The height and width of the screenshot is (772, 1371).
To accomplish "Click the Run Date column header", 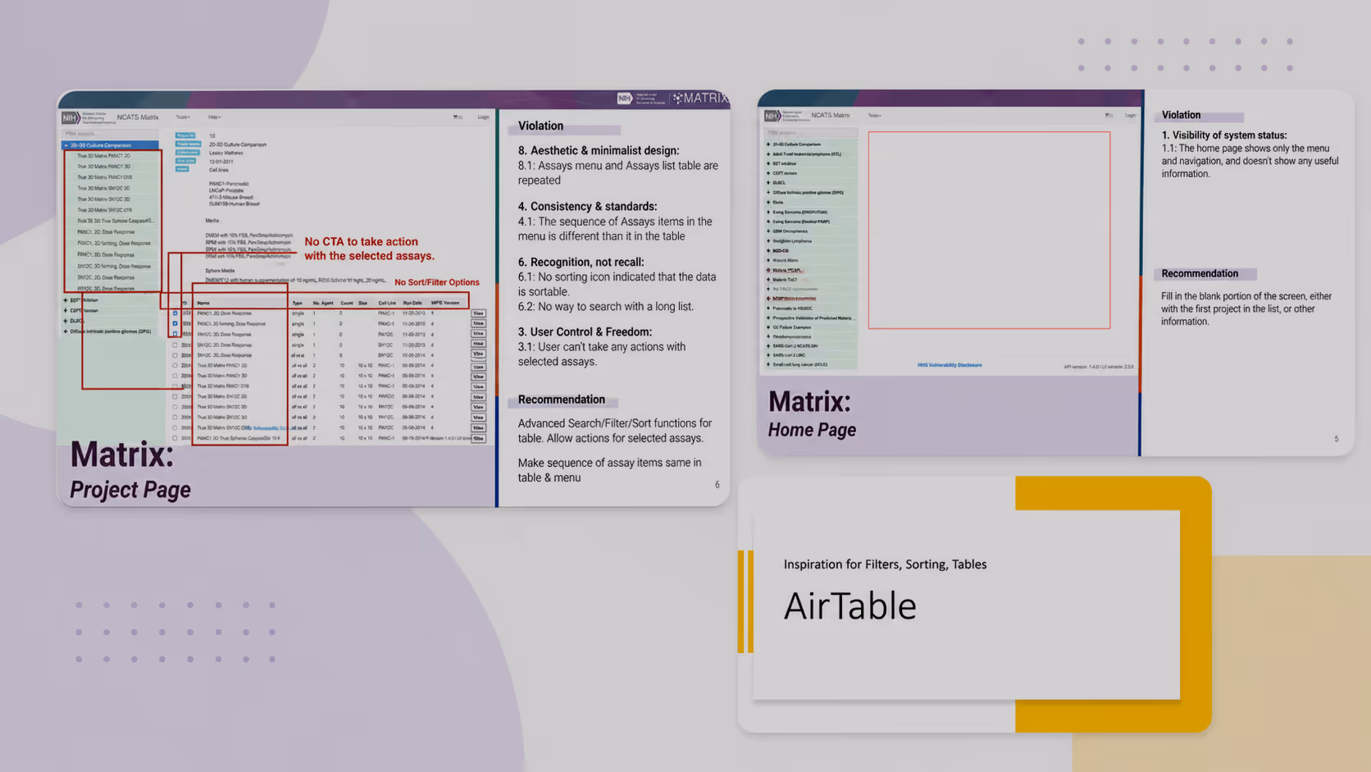I will tap(412, 303).
